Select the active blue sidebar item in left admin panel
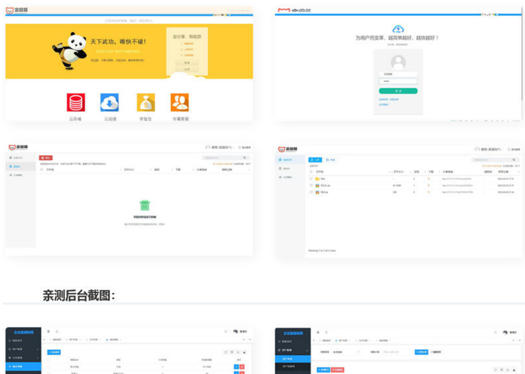 pos(24,367)
